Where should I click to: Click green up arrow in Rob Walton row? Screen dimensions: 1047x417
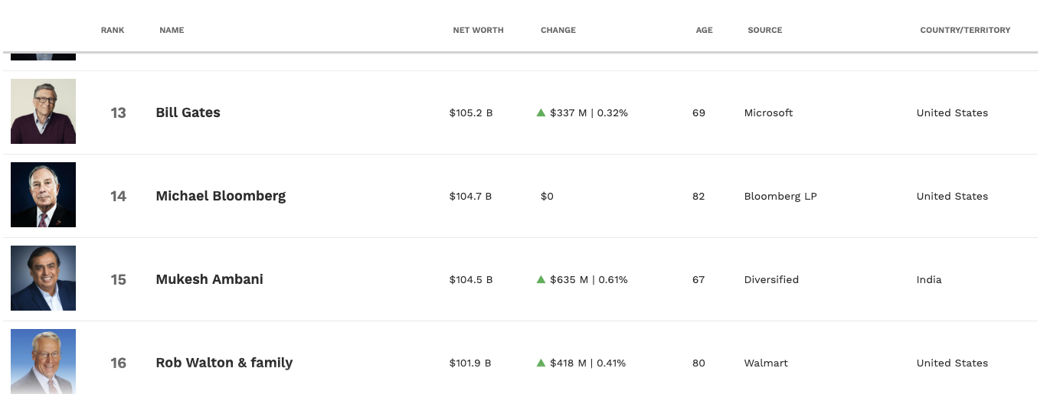point(541,363)
